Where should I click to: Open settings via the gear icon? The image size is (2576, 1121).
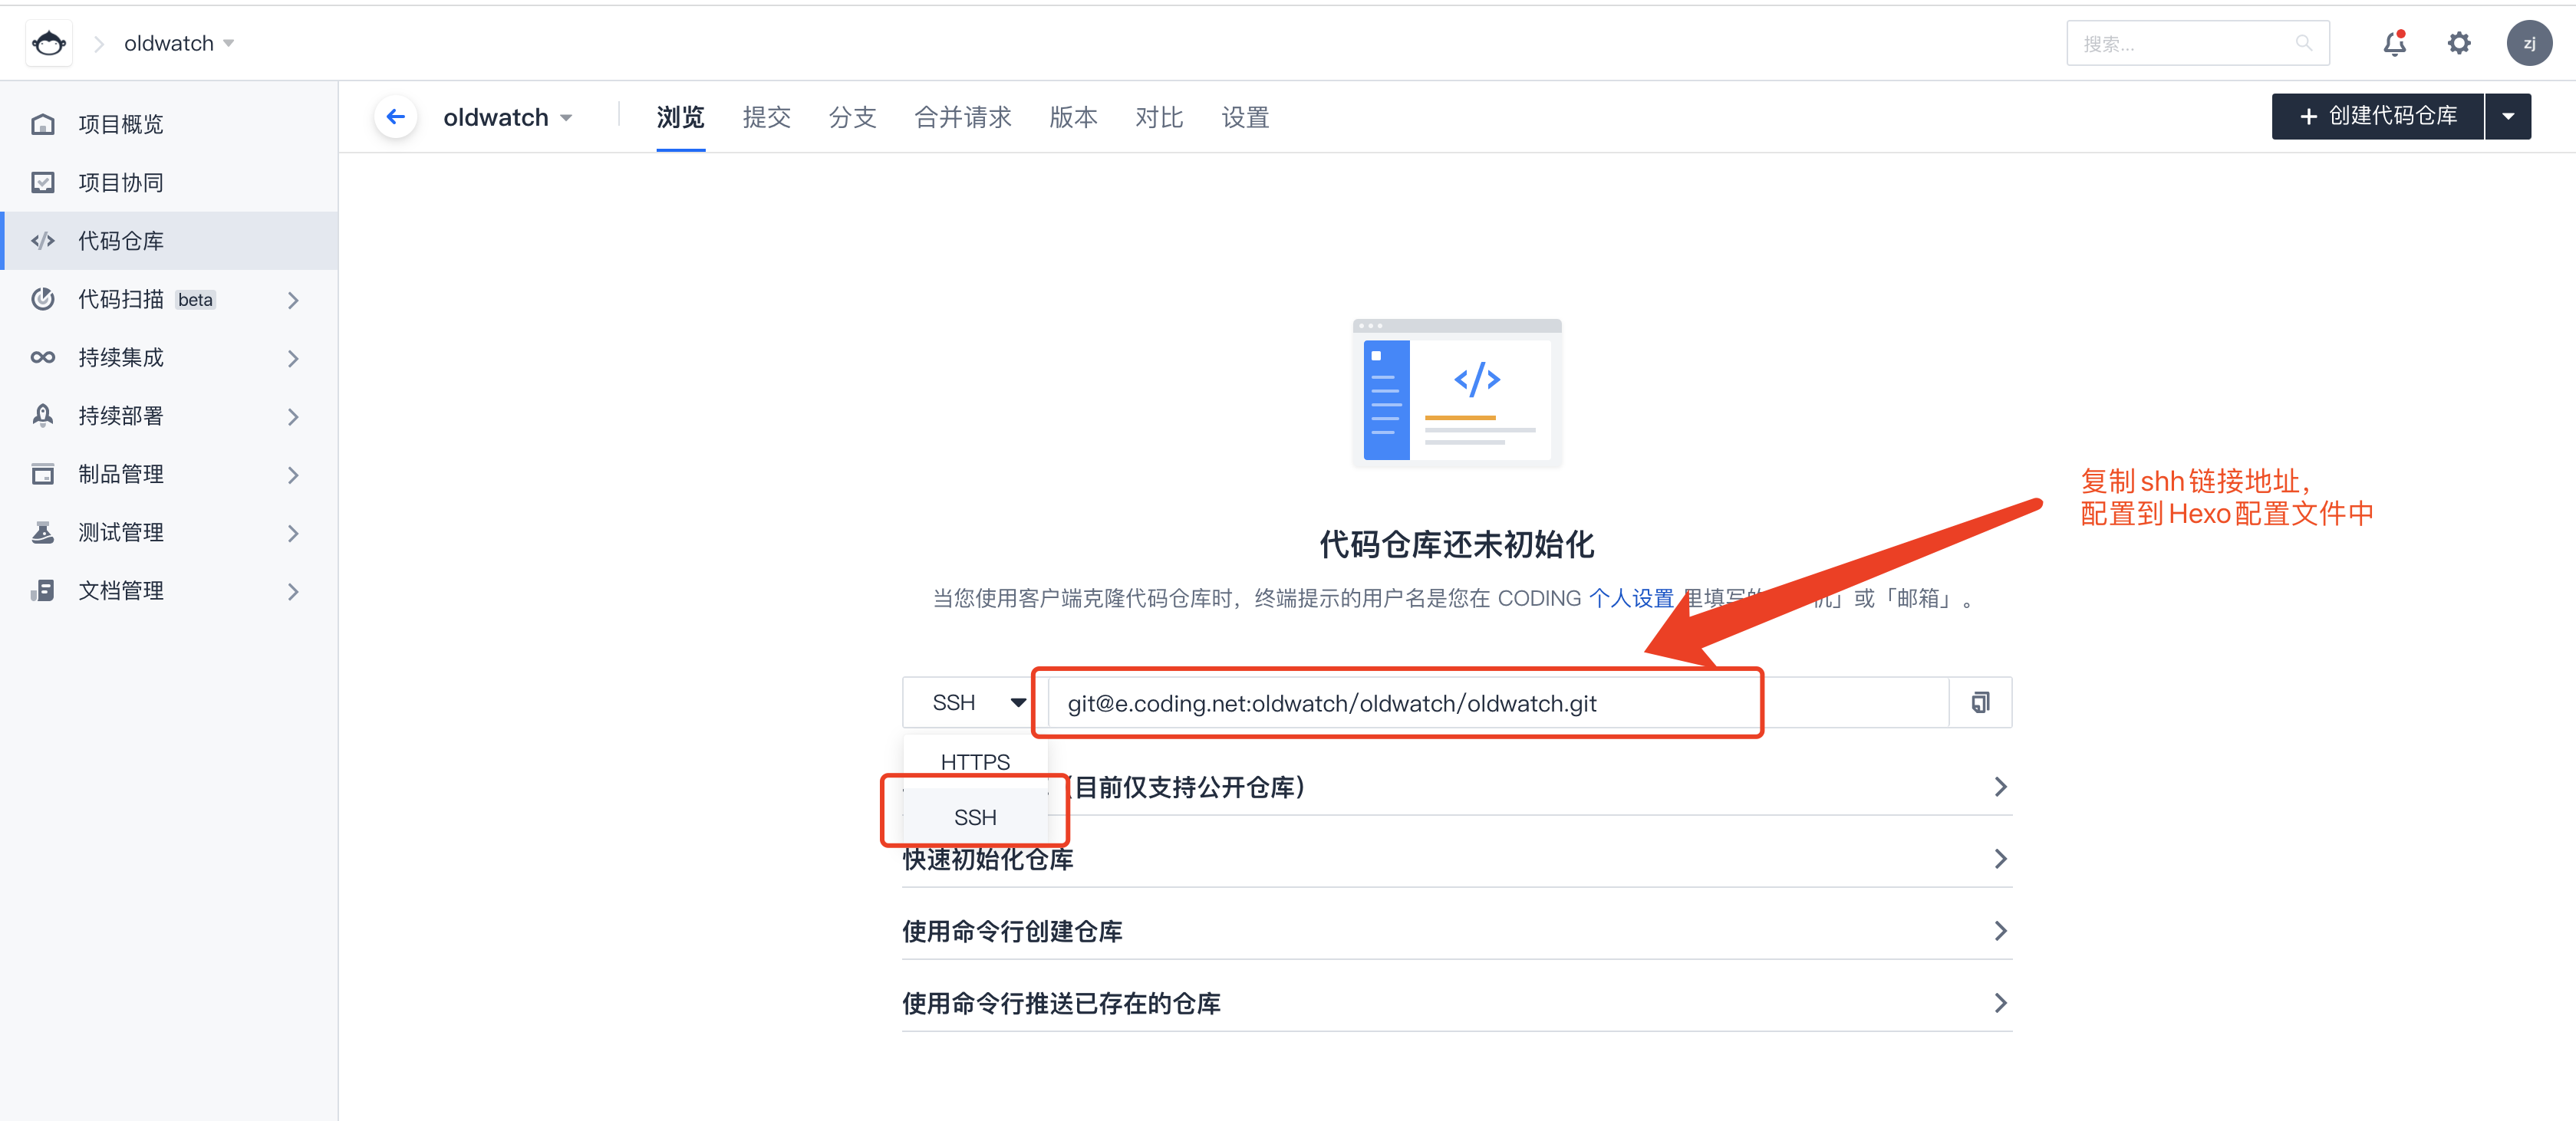click(x=2458, y=43)
